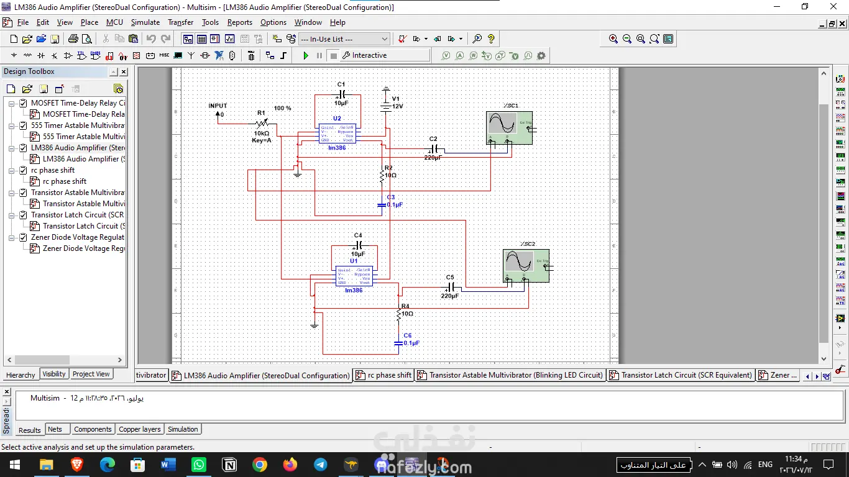Image resolution: width=849 pixels, height=477 pixels.
Task: Open the Transfer menu
Action: 181,22
